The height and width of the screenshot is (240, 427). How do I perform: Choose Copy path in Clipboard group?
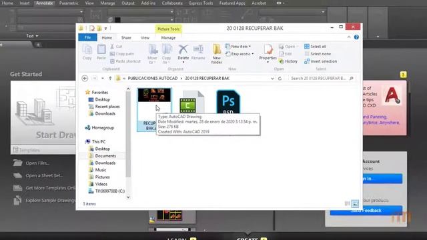(122, 54)
